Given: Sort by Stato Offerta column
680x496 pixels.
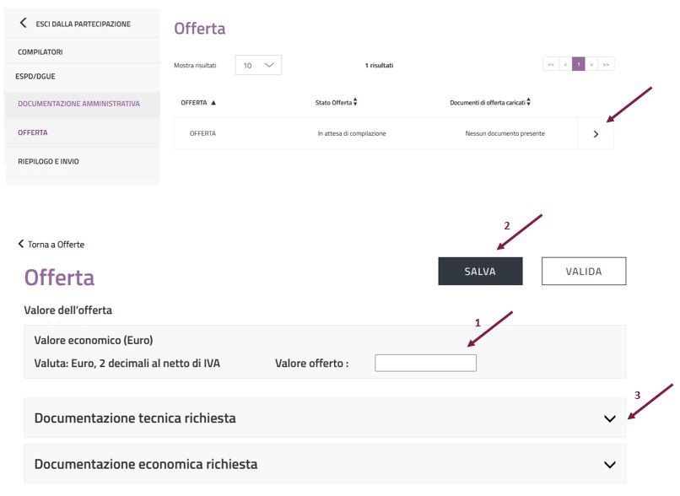Looking at the screenshot, I should [x=355, y=103].
